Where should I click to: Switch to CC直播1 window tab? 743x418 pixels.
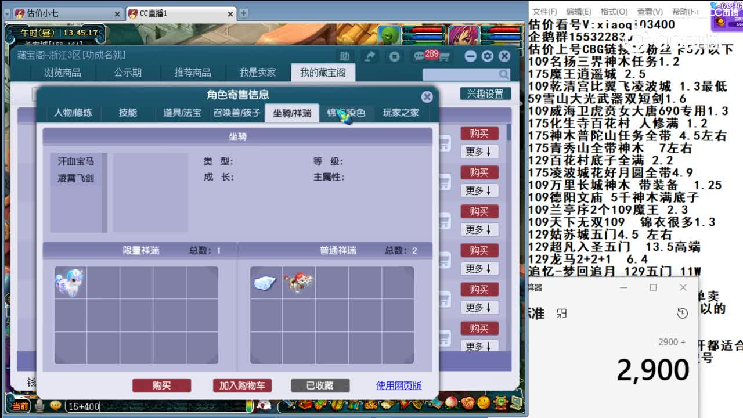(x=180, y=13)
